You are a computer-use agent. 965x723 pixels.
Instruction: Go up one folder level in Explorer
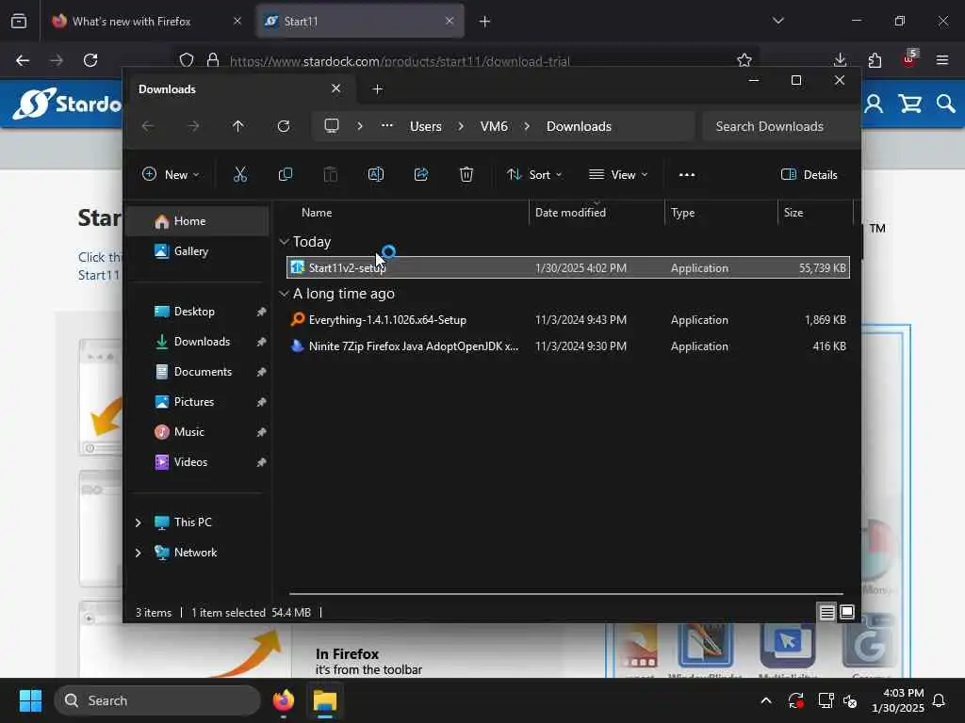[x=238, y=126]
